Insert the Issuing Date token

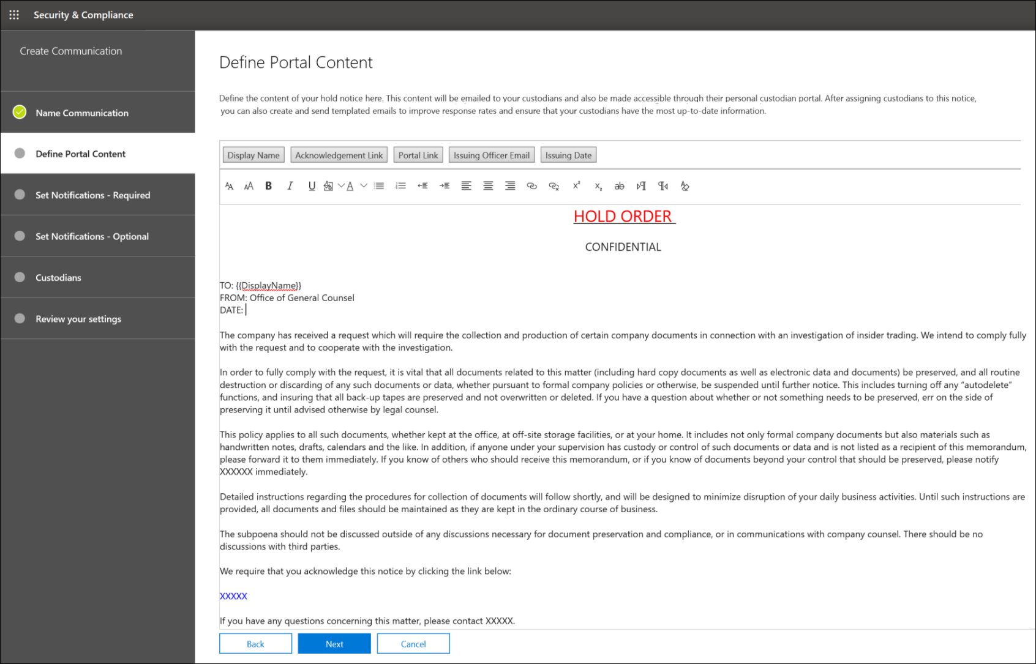point(568,154)
